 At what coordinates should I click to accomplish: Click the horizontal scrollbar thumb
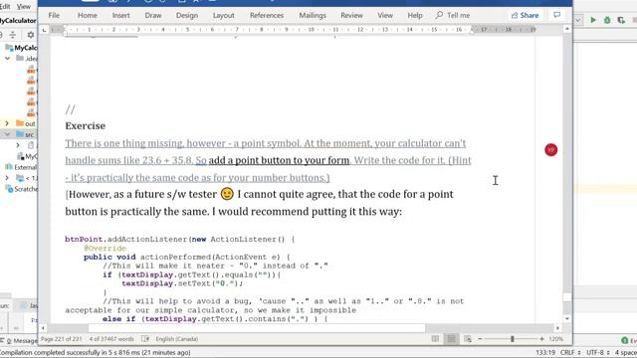(x=257, y=328)
